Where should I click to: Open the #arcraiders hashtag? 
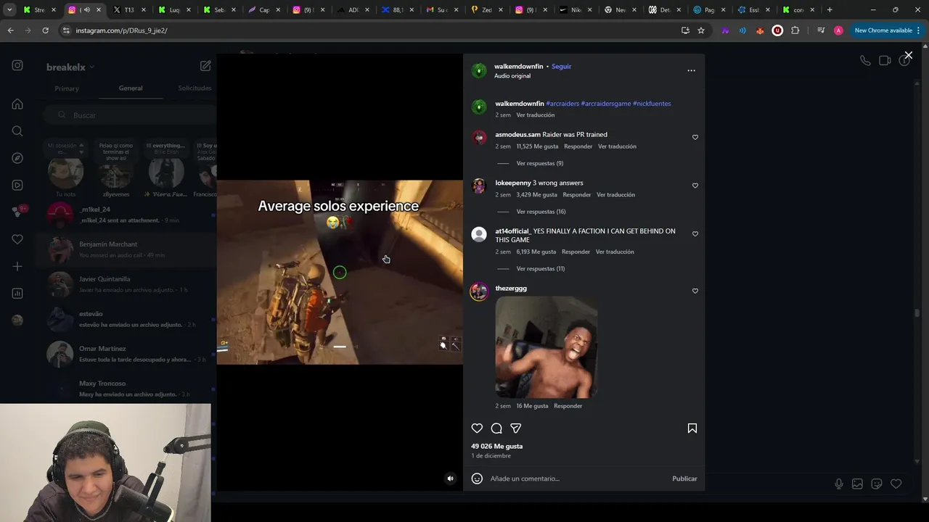pyautogui.click(x=562, y=104)
